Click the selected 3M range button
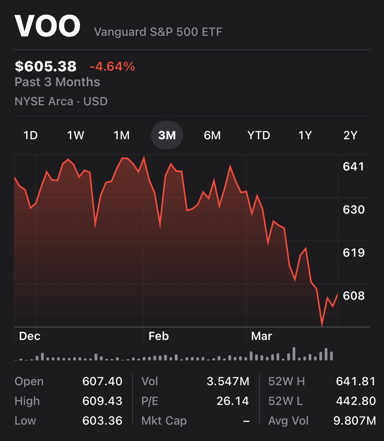The height and width of the screenshot is (441, 384). click(167, 135)
